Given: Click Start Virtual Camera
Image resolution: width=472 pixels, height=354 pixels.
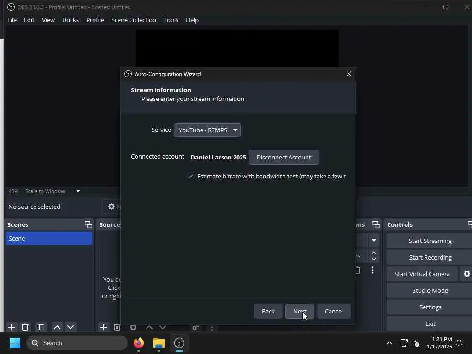Looking at the screenshot, I should pos(422,274).
